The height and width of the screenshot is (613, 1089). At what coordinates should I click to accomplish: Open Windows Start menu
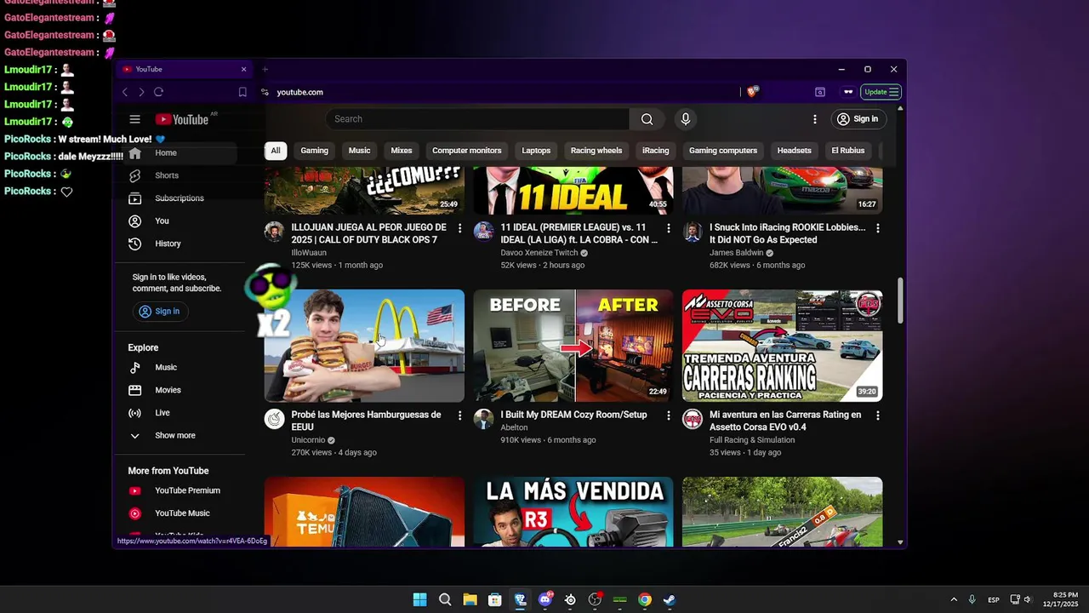[419, 599]
